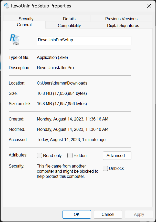Select the size value 17,656,984 bytes
The height and width of the screenshot is (222, 156).
coord(62,94)
